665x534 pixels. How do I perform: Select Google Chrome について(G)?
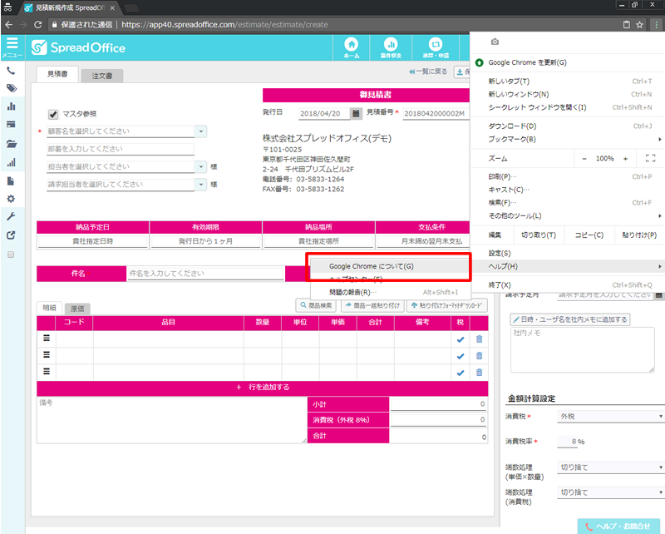pos(390,266)
